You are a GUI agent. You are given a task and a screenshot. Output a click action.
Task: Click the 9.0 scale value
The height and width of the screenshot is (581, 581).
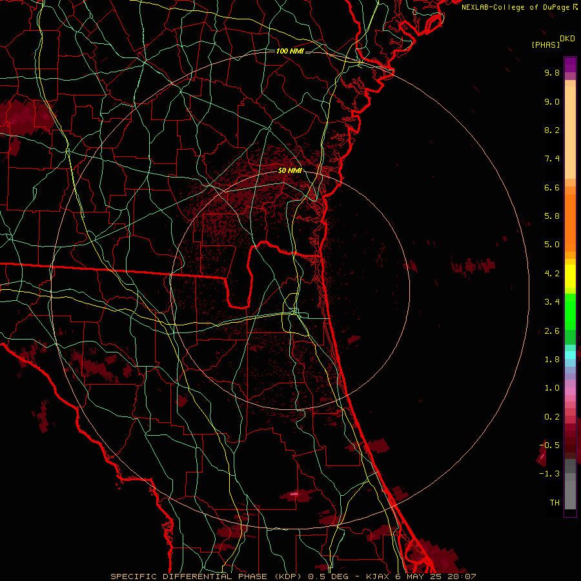[x=552, y=101]
